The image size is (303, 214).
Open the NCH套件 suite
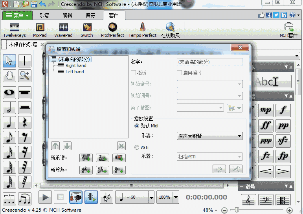(289, 30)
